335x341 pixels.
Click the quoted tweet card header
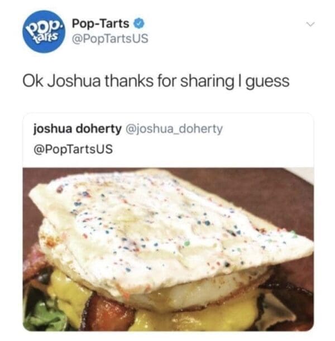tap(168, 139)
